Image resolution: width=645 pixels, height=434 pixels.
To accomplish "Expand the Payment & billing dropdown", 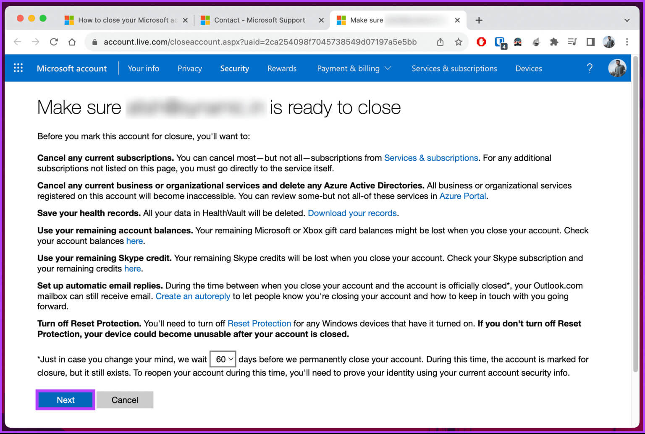I will [354, 68].
